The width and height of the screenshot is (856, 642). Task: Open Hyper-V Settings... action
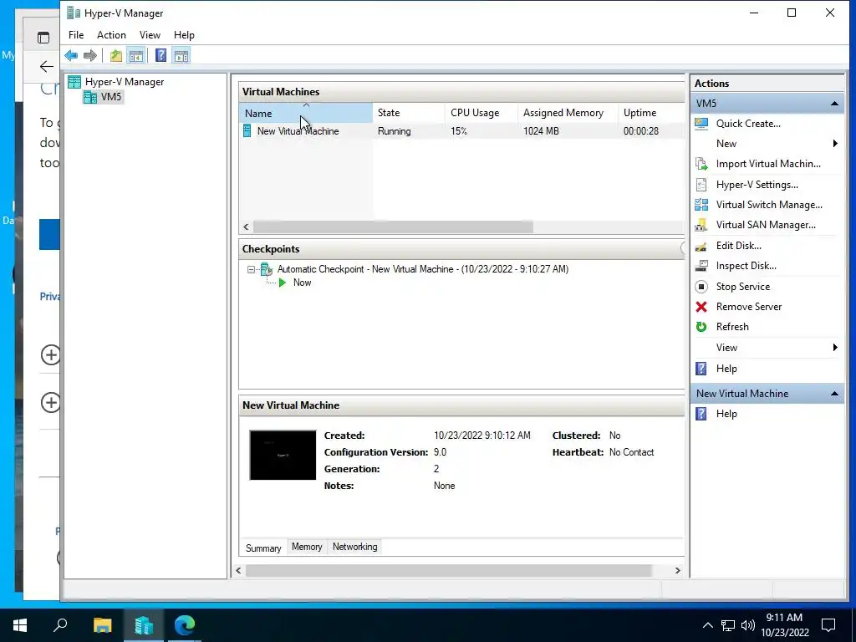pyautogui.click(x=757, y=185)
